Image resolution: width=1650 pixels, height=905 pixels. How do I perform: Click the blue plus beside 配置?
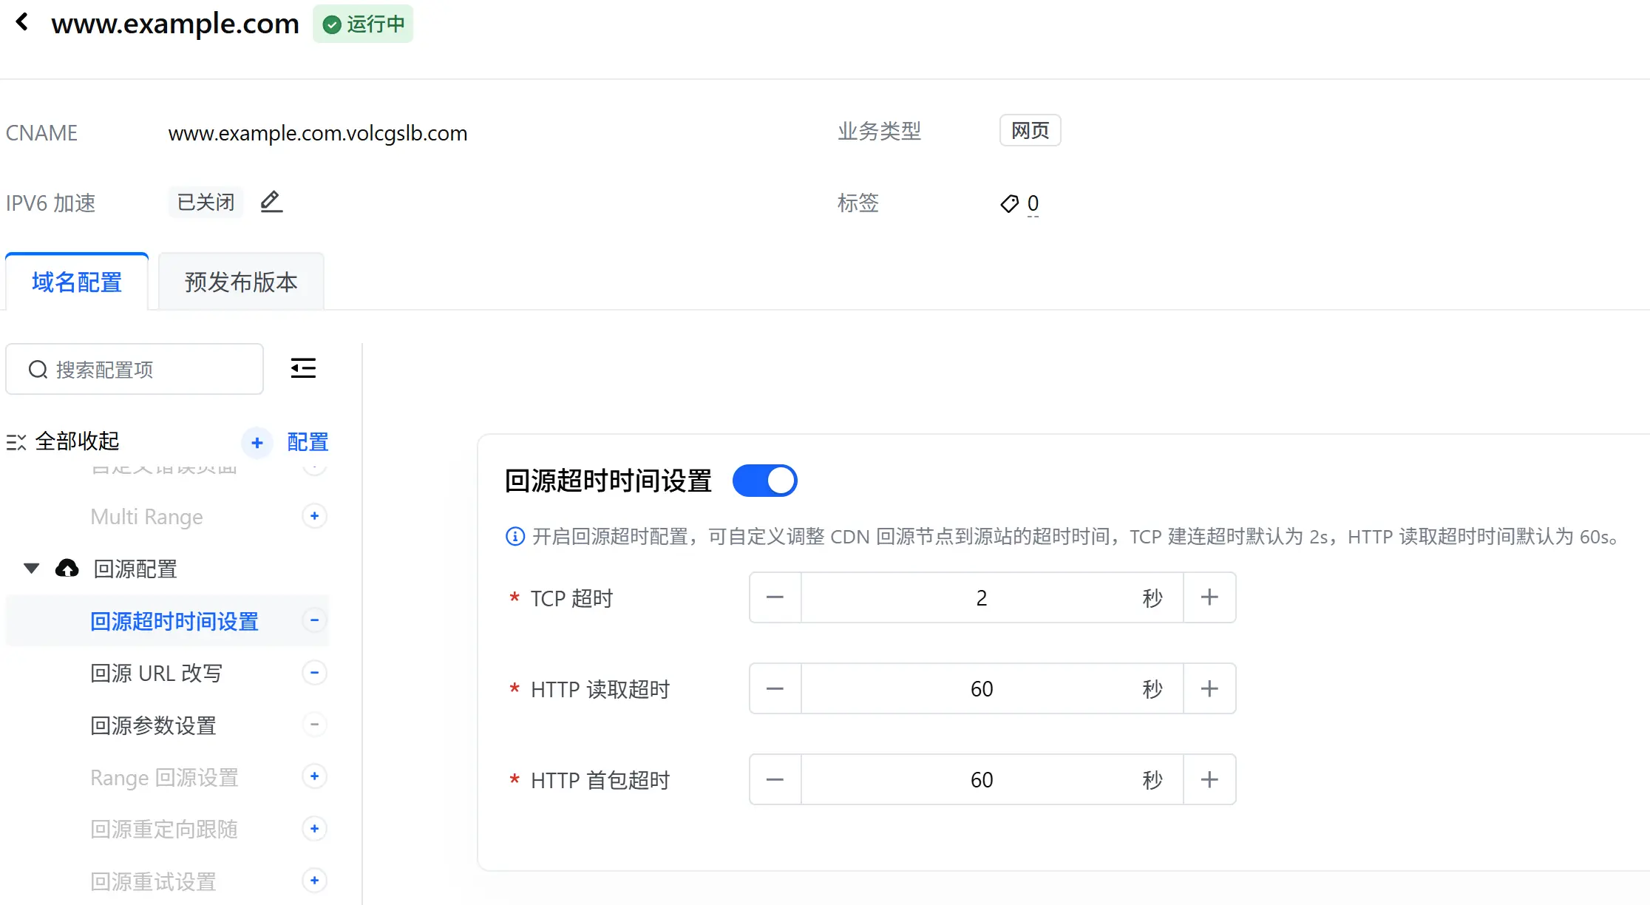click(x=257, y=442)
